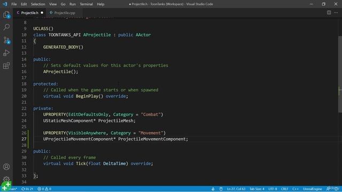The width and height of the screenshot is (342, 192).
Task: Change end of line sequence CRLF
Action: click(284, 189)
